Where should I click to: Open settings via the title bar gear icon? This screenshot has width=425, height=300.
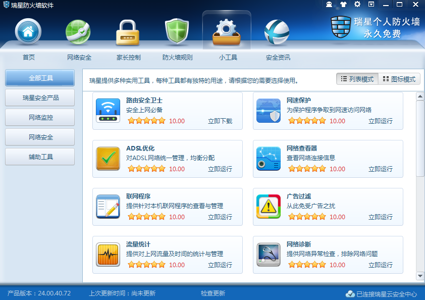click(357, 5)
